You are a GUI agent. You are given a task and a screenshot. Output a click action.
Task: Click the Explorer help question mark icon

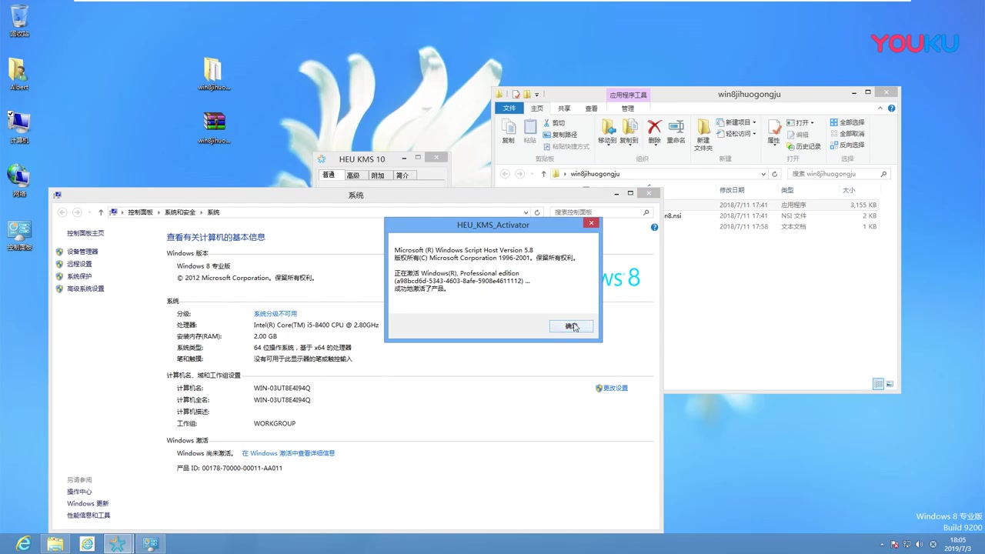pyautogui.click(x=891, y=108)
